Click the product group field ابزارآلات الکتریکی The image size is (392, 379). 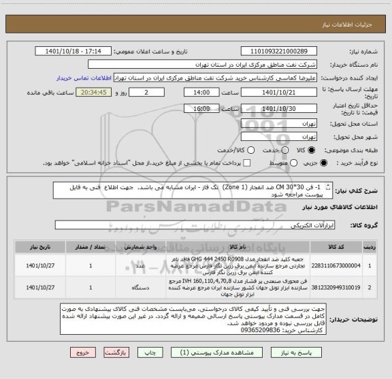(195, 225)
